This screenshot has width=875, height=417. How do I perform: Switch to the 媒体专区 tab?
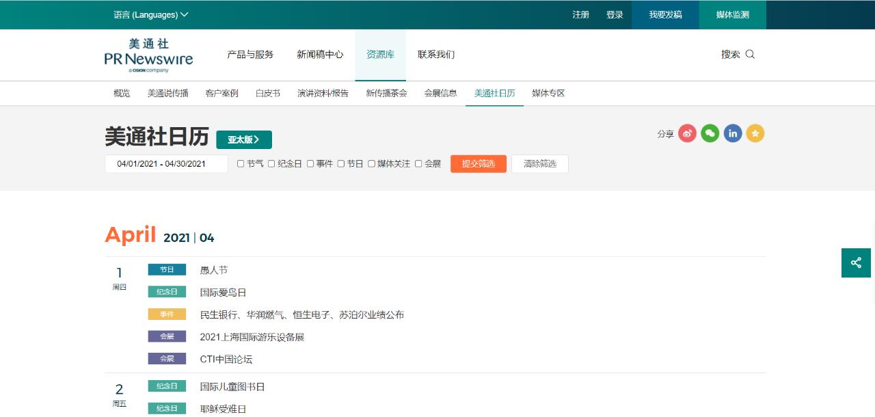coord(547,93)
